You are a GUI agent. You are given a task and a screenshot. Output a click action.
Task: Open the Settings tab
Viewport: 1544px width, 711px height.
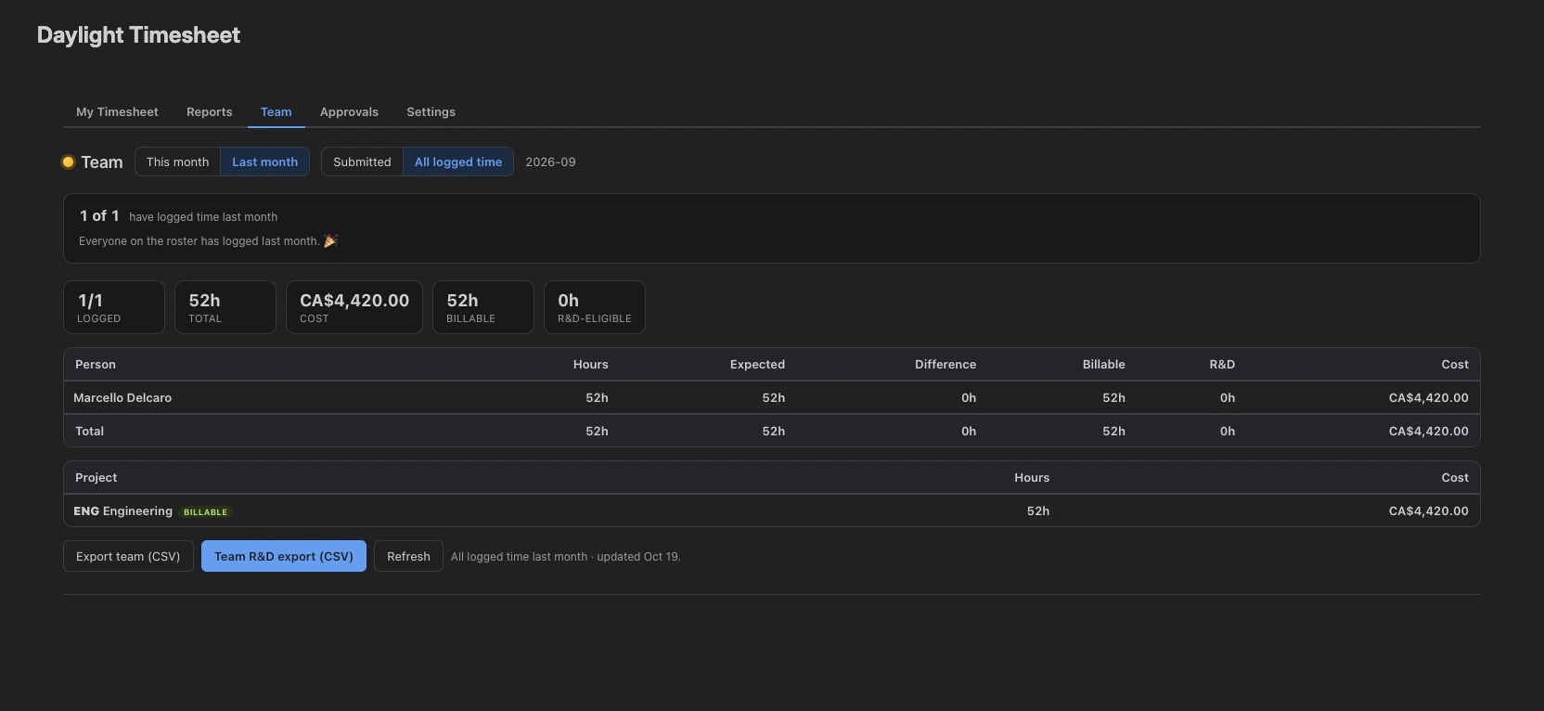click(x=431, y=111)
